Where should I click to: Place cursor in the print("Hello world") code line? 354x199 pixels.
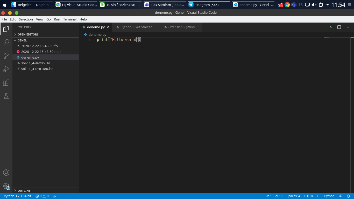[119, 40]
